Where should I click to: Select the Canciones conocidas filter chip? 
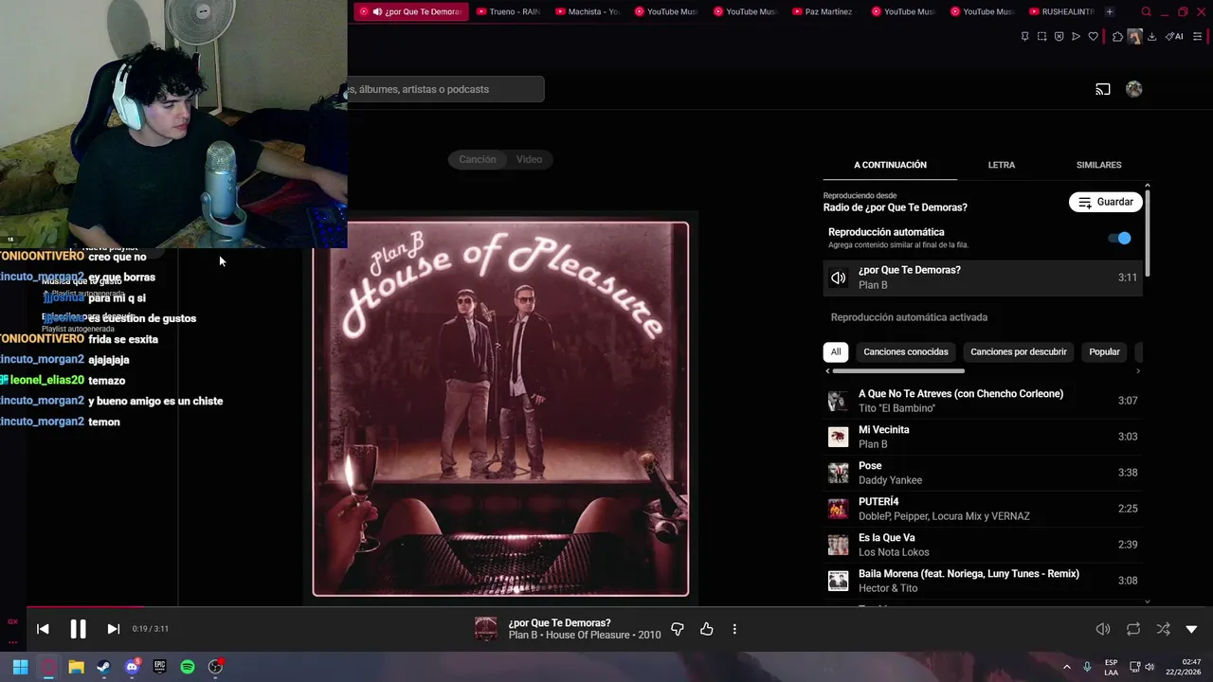tap(906, 351)
